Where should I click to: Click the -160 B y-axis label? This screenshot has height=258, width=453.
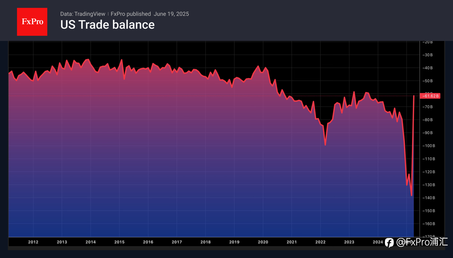(x=429, y=224)
